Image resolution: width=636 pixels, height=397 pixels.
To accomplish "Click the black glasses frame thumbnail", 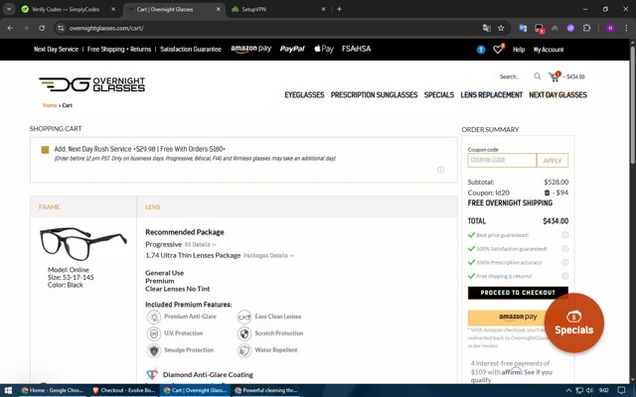I will tap(83, 244).
